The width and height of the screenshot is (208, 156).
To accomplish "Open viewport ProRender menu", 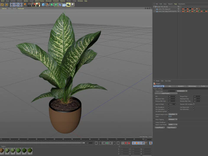I will pos(21,8).
